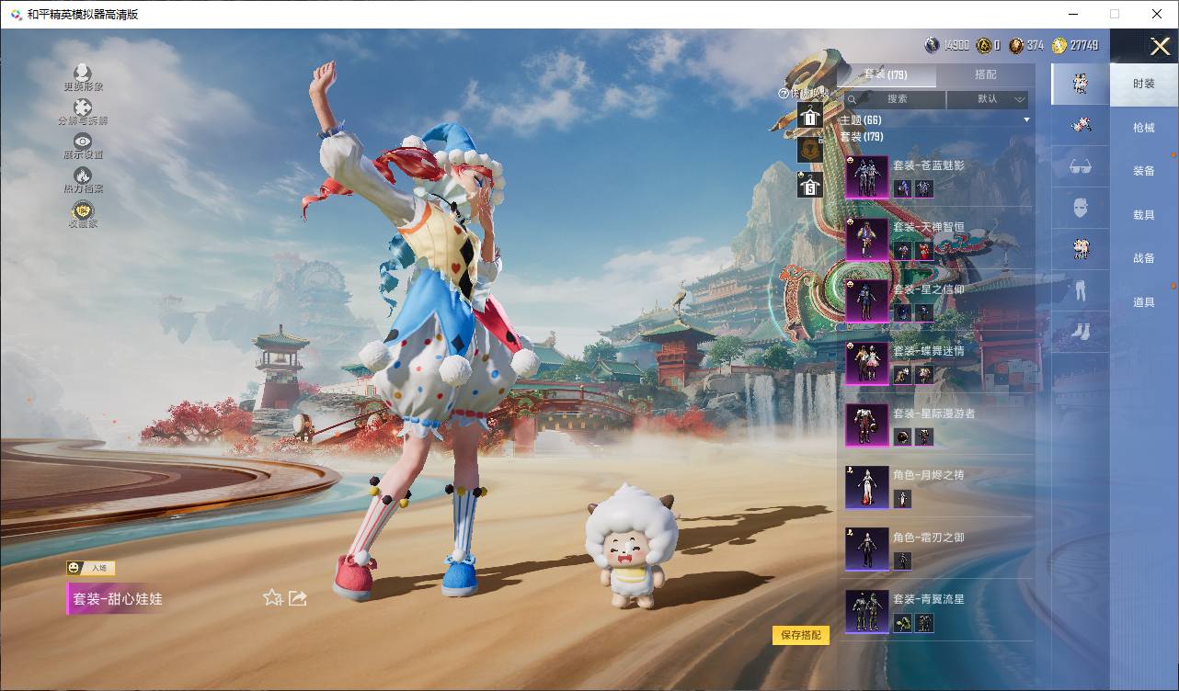
Task: Click the 搜索 search field
Action: click(x=895, y=99)
